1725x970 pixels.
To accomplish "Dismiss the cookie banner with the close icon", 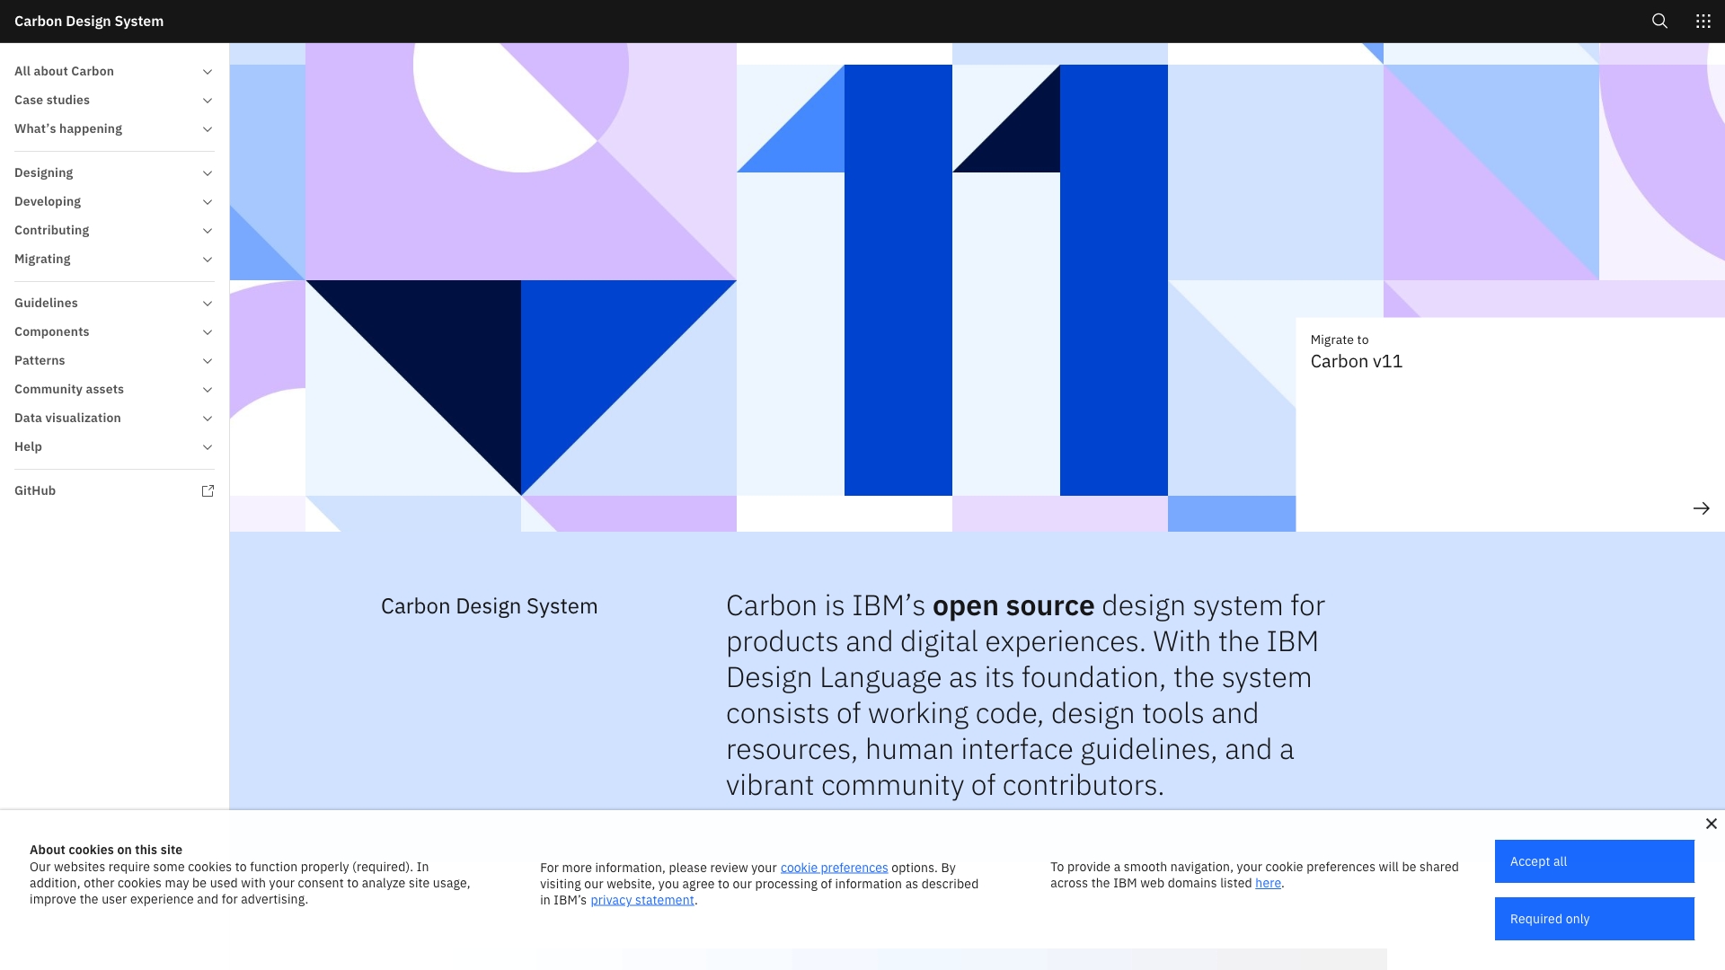I will click(1710, 824).
